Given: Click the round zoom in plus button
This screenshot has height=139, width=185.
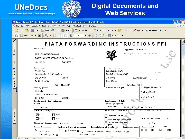Looking at the screenshot, I should 89,36.
